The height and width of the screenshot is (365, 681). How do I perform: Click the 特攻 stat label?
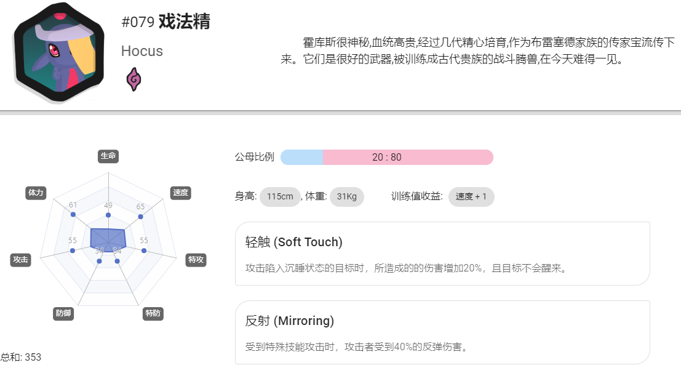pyautogui.click(x=196, y=260)
